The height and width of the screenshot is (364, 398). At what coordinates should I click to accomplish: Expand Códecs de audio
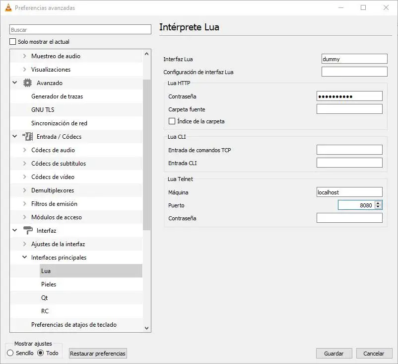coord(24,150)
